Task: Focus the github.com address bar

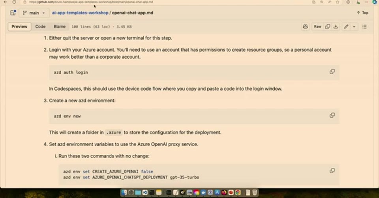Action: [92, 2]
